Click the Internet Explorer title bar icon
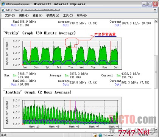This screenshot has width=159, height=137. click(3, 4)
